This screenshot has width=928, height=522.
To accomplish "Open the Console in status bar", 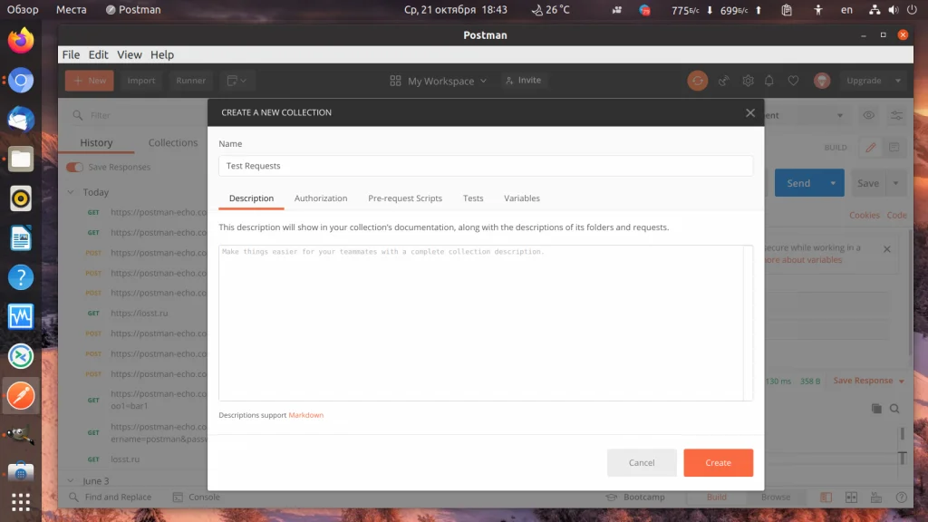I will click(x=197, y=498).
